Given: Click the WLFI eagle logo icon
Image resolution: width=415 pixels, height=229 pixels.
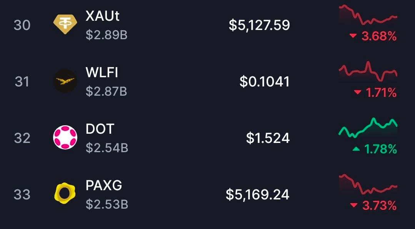Looking at the screenshot, I should (x=65, y=81).
